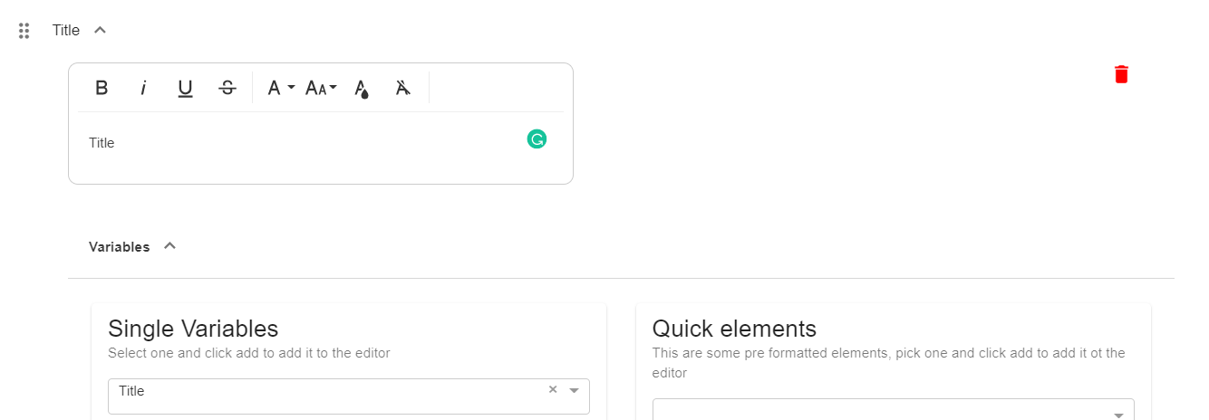1209x420 pixels.
Task: Open the font size dropdown
Action: click(x=321, y=88)
